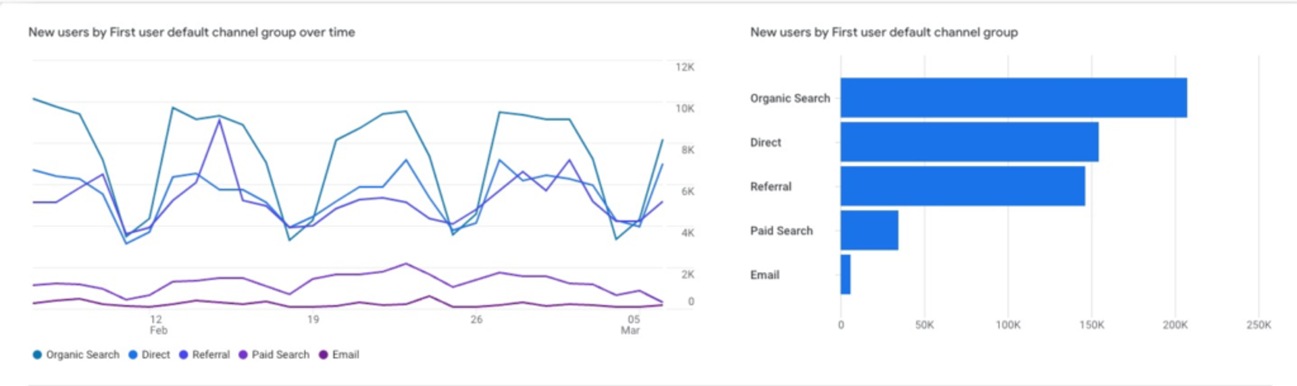Click the Paid Search legend color dot
Viewport: 1297px width, 386px height.
[x=243, y=355]
